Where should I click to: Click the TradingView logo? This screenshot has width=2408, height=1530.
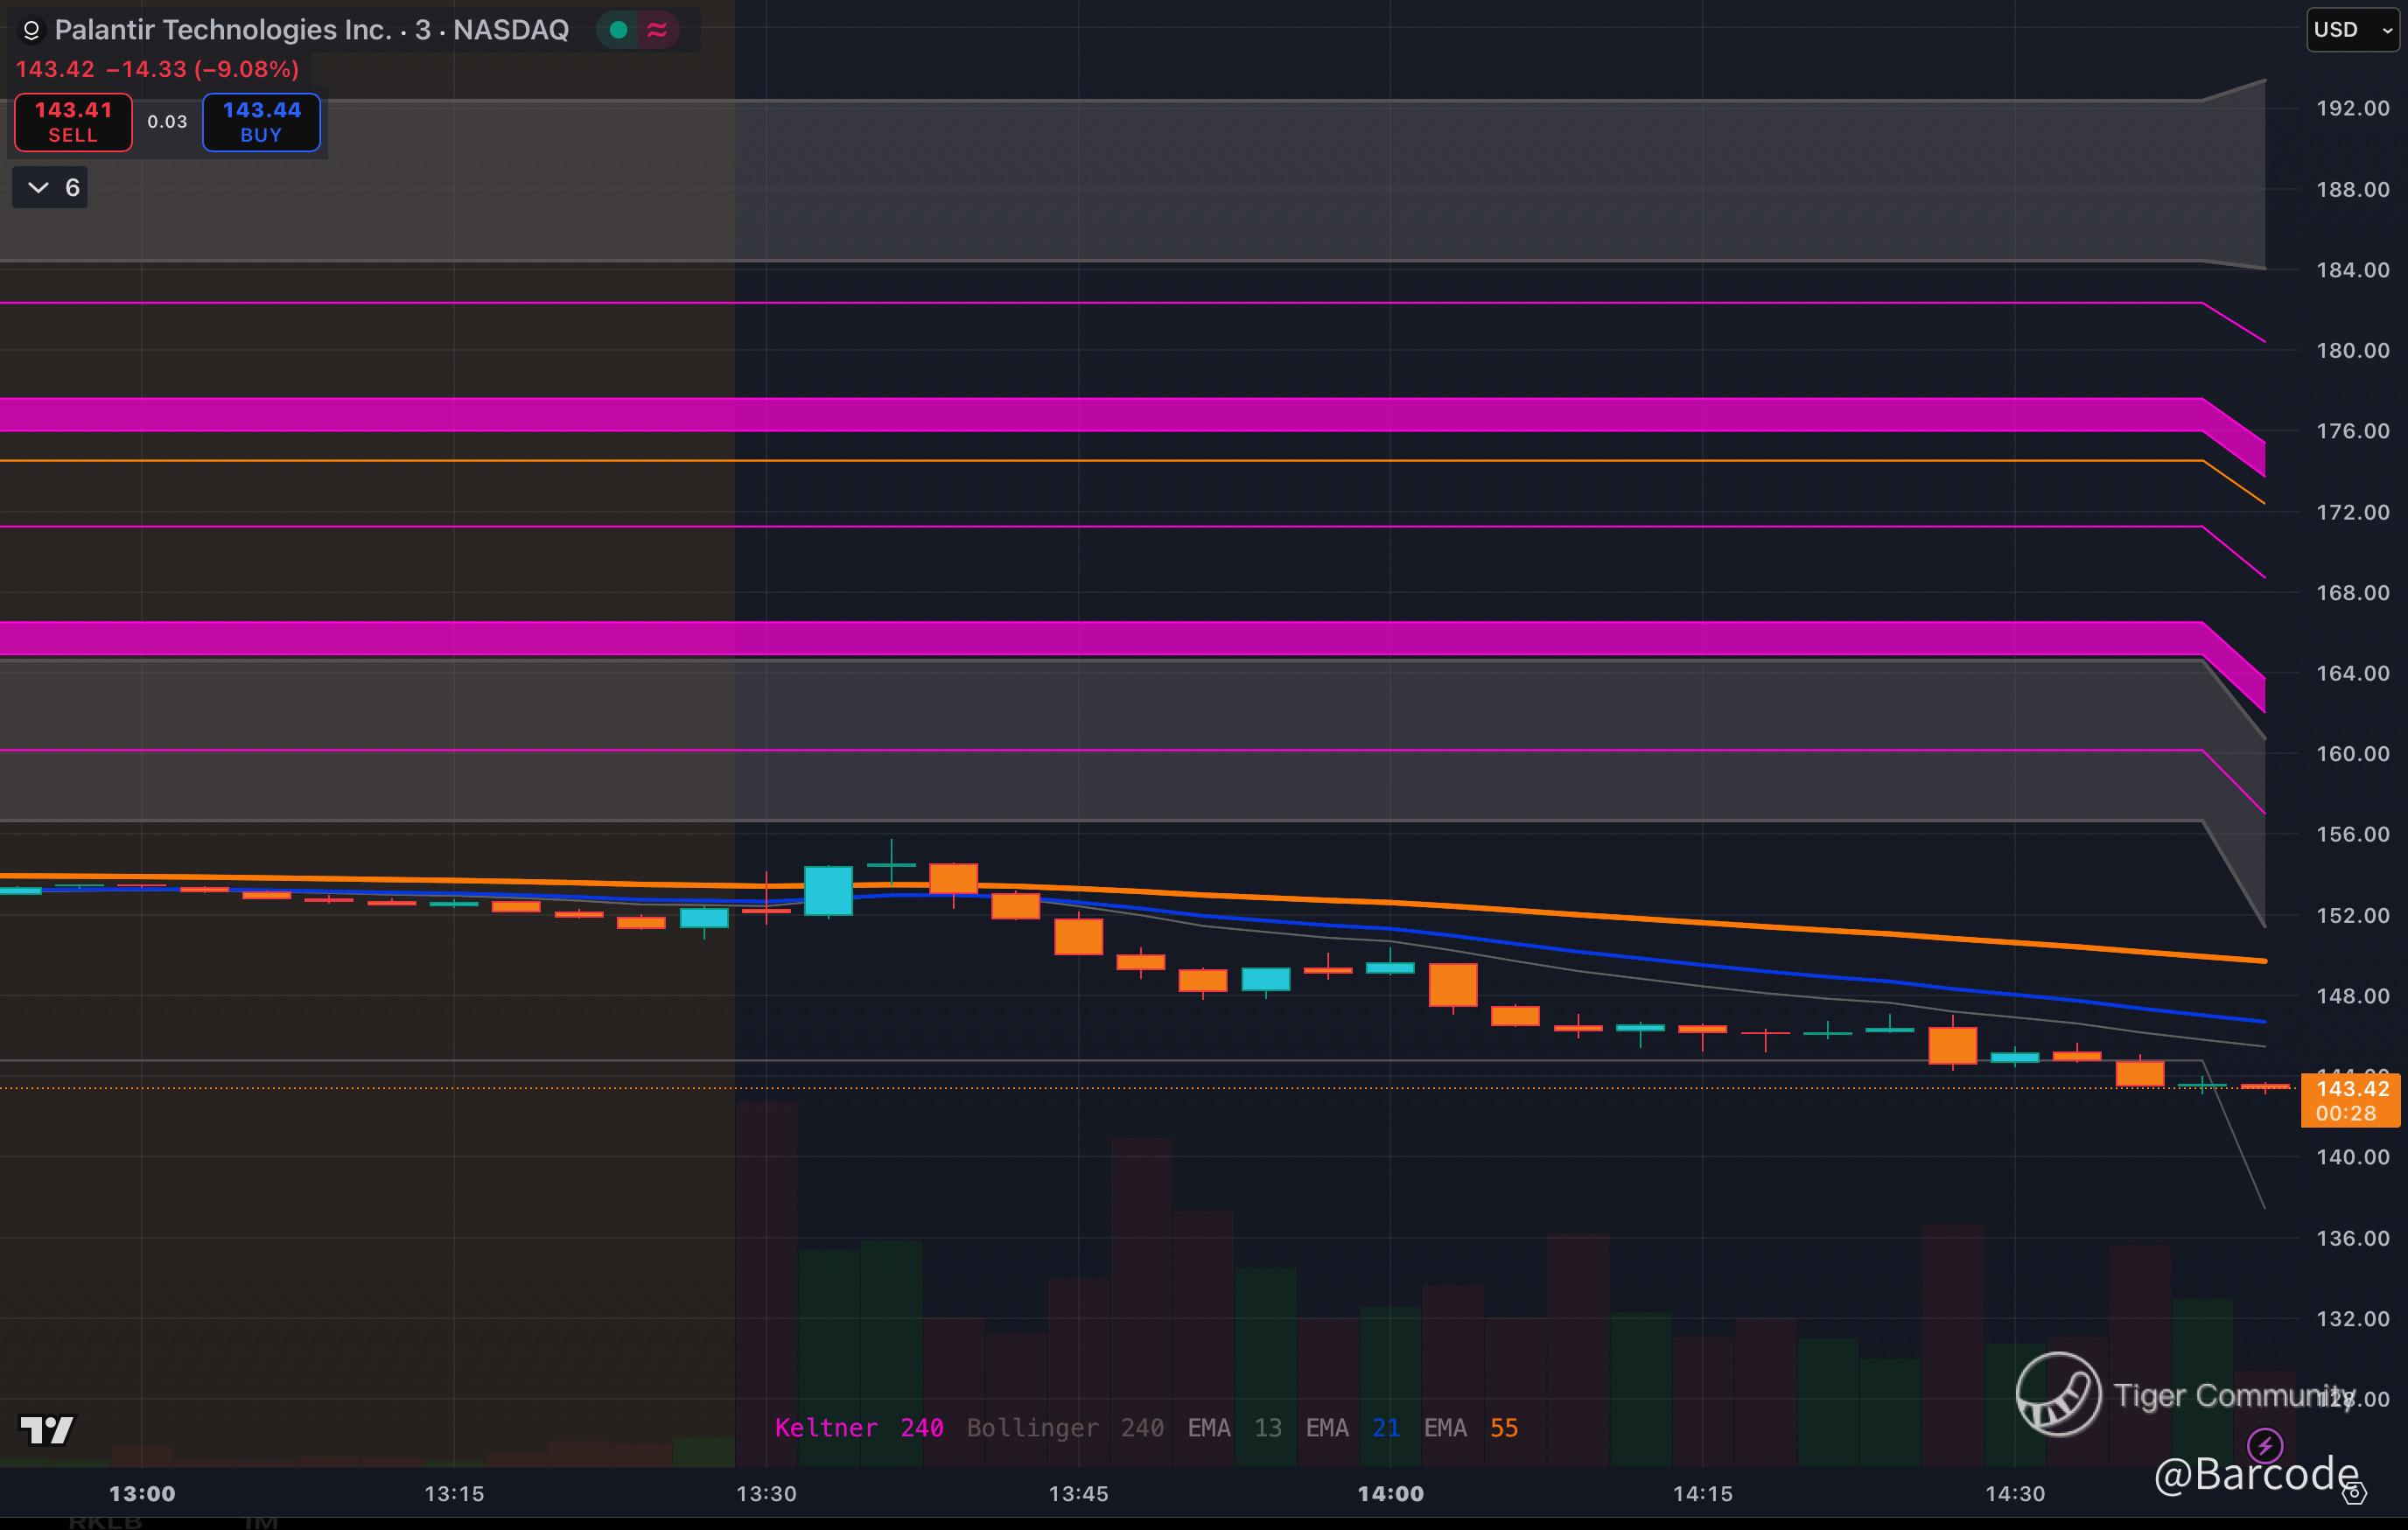46,1430
